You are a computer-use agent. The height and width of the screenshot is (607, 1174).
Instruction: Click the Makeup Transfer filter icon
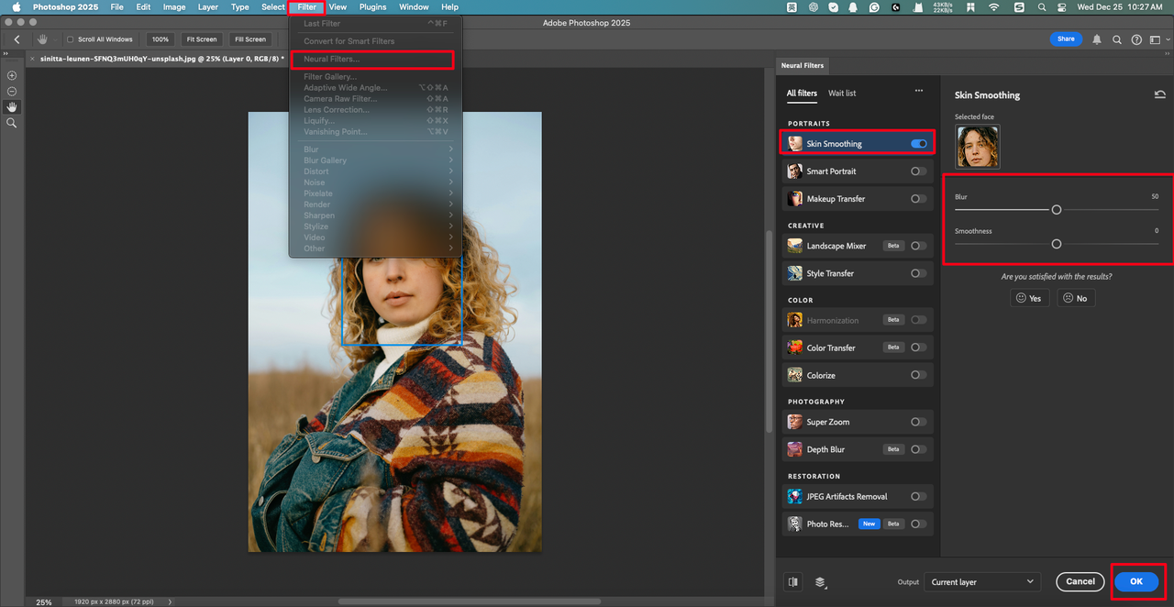coord(795,198)
